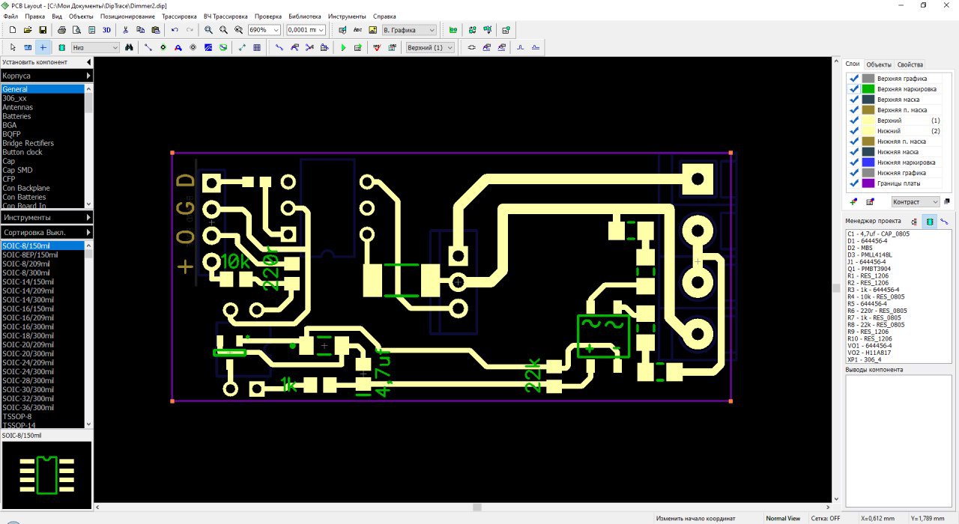
Task: Click the table grid icon
Action: pos(257,47)
